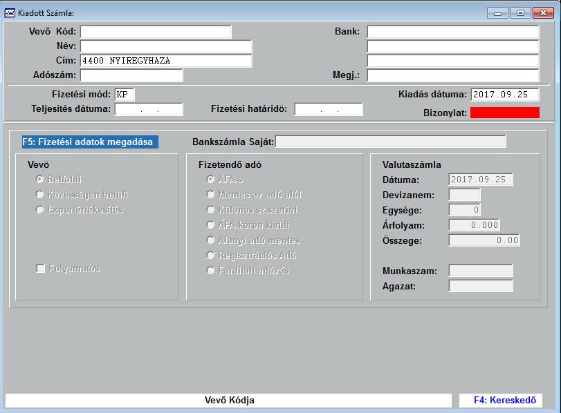Click the Árfolyam field showing 0.000
561x413 pixels.
474,225
